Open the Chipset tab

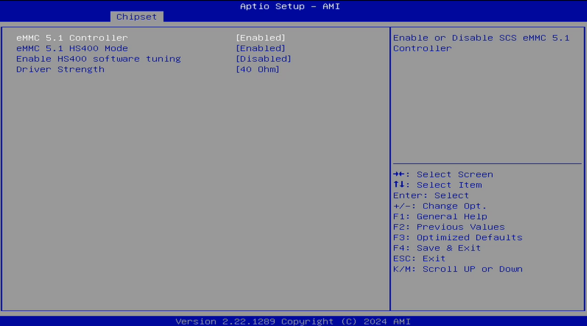coord(137,17)
